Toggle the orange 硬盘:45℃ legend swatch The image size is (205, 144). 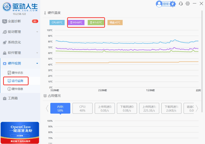(x=115, y=22)
